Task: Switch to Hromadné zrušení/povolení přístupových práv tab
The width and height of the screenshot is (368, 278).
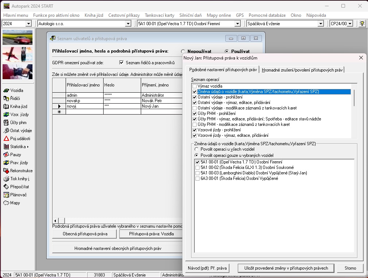Action: [x=302, y=70]
